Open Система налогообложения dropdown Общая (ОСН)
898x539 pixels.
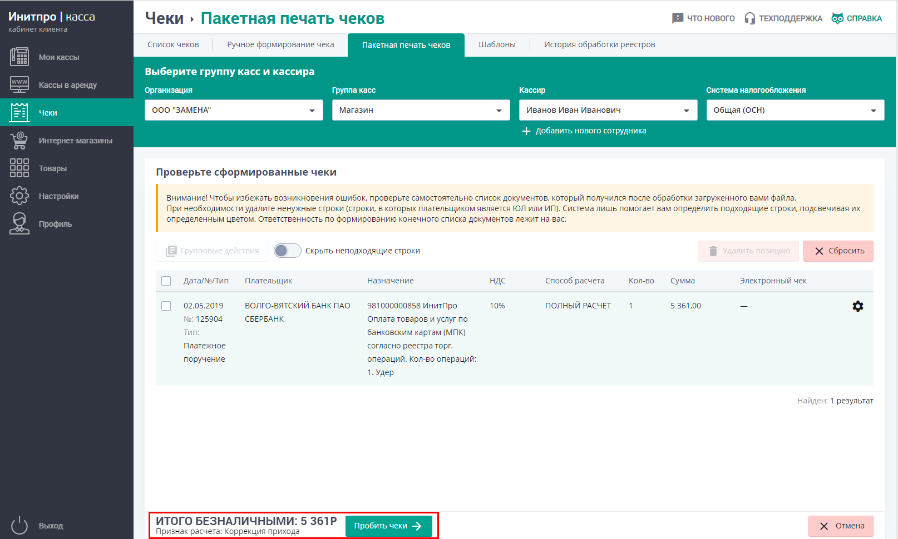point(796,110)
